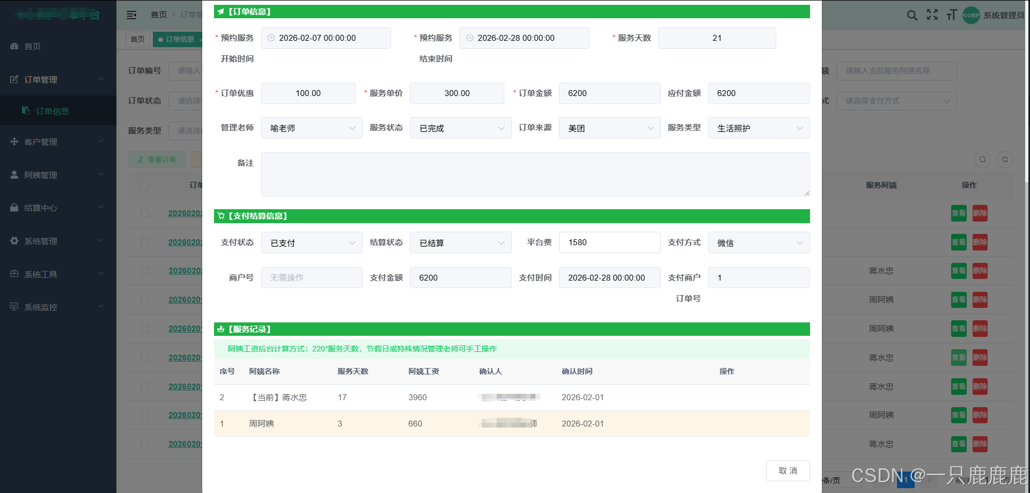The width and height of the screenshot is (1030, 493).
Task: Focus the 备注 textarea
Action: pos(535,174)
